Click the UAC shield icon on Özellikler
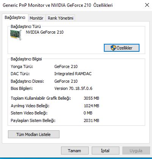 [113, 48]
